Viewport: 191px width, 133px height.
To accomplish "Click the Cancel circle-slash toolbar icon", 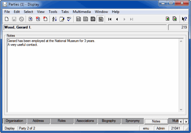I will click(21, 19).
